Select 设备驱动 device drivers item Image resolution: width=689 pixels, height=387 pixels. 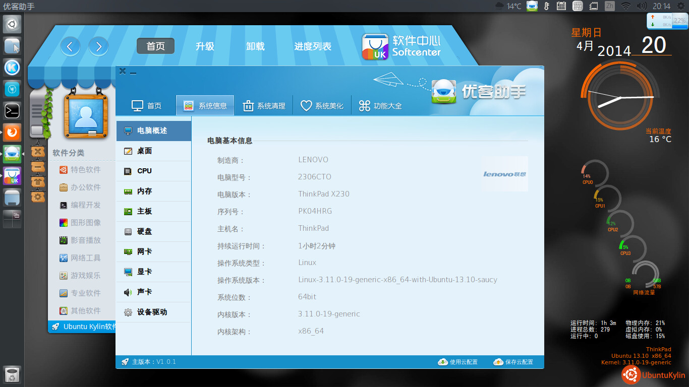(x=151, y=312)
